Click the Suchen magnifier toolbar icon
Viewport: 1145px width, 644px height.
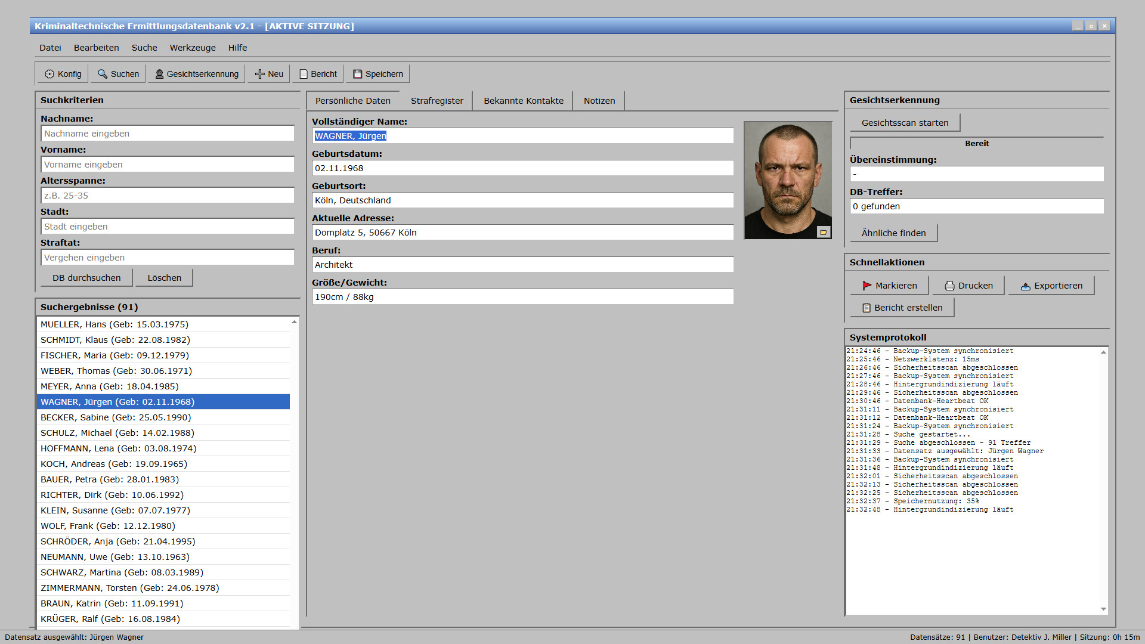pos(103,74)
